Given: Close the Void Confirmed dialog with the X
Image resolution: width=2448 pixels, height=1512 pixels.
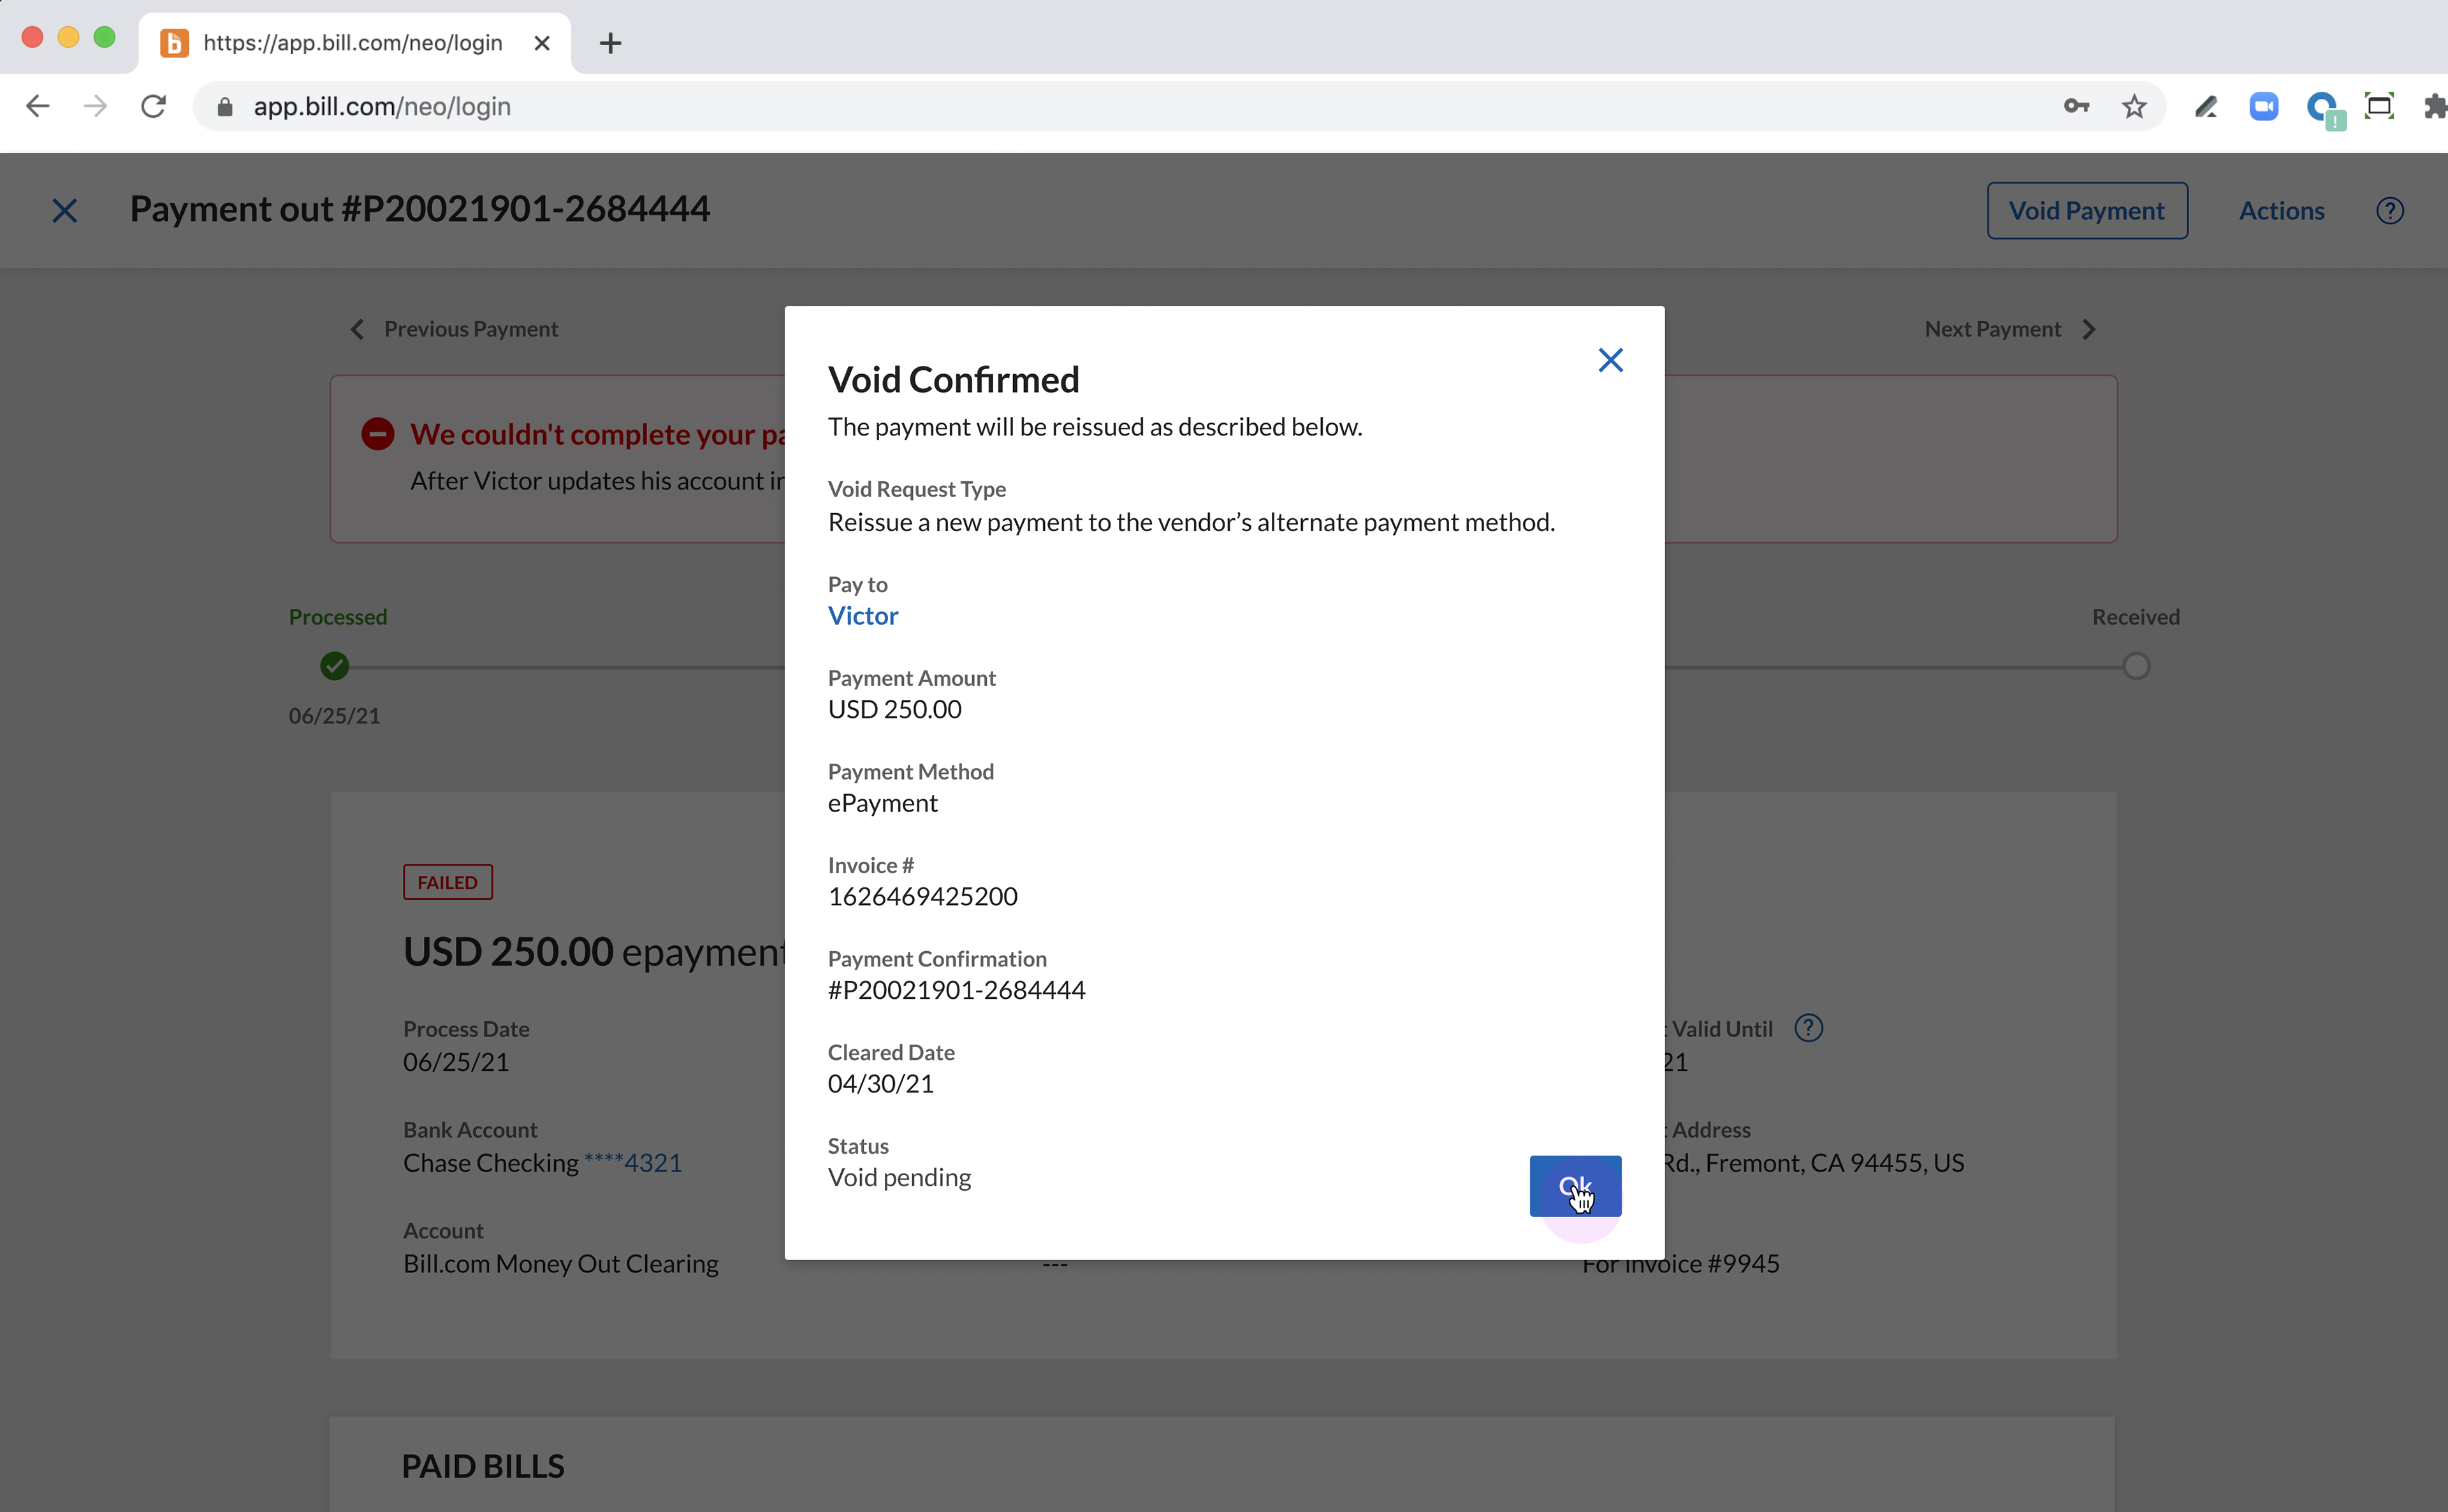Looking at the screenshot, I should (x=1610, y=360).
